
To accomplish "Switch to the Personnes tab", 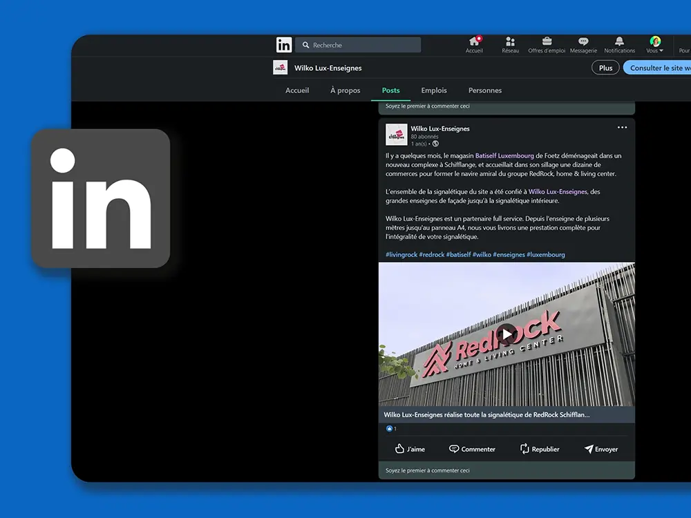I will [x=485, y=90].
